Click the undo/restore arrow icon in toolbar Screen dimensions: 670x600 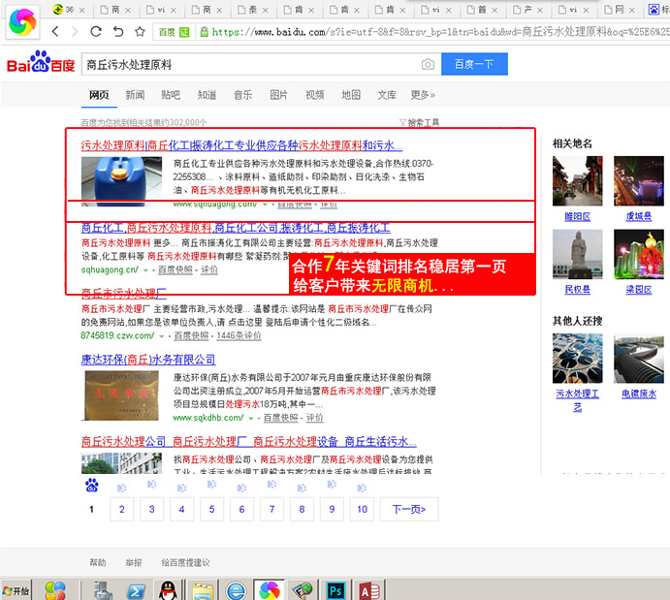click(x=118, y=31)
